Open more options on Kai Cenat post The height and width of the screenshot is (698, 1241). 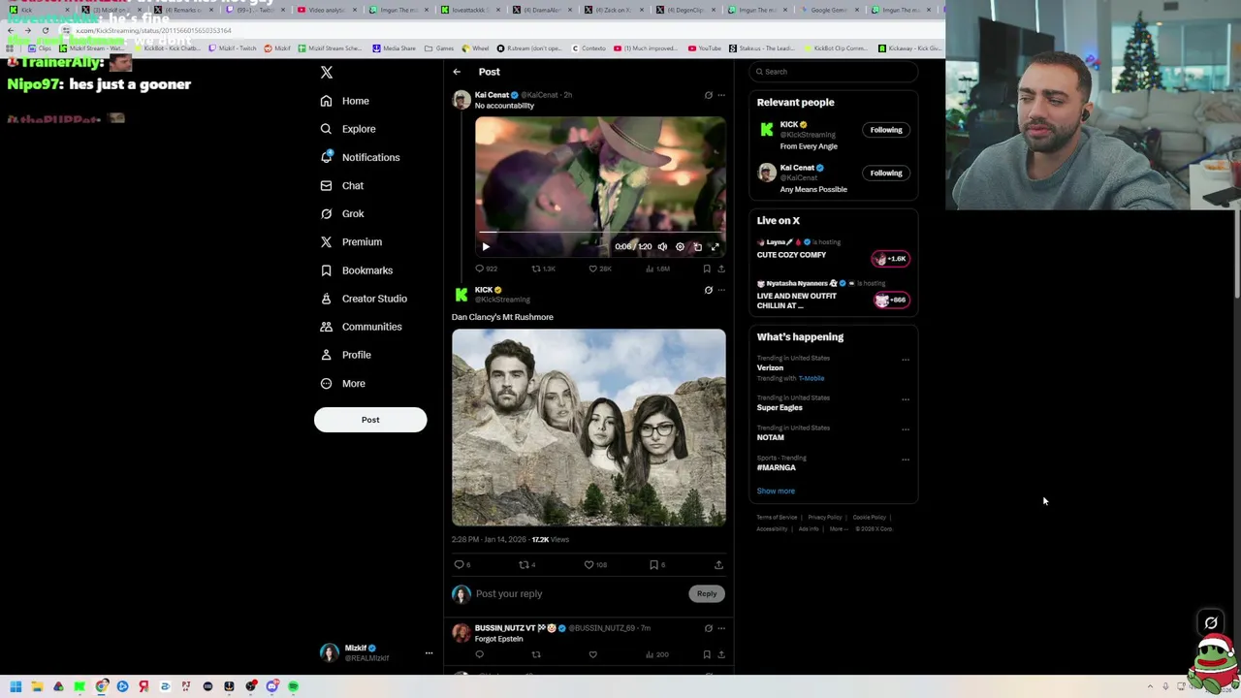pyautogui.click(x=720, y=95)
